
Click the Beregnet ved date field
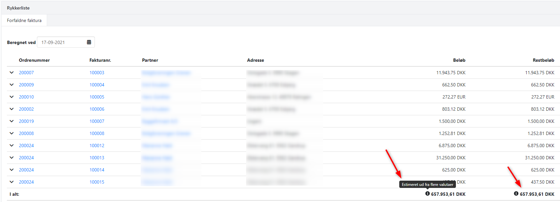pos(61,42)
